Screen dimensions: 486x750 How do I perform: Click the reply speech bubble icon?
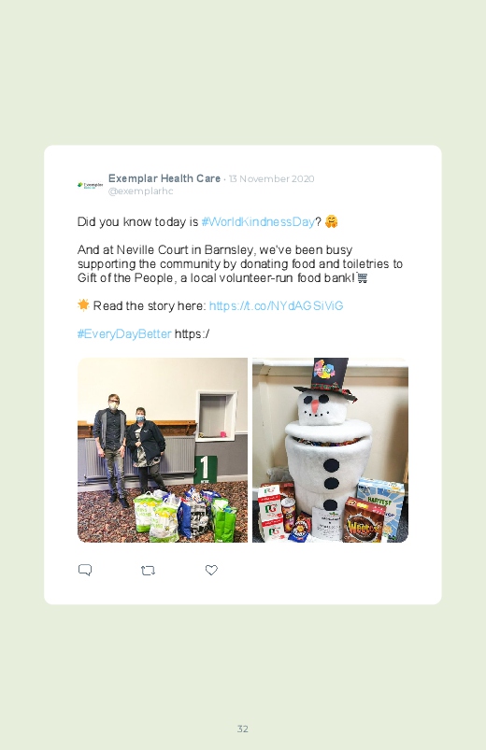[85, 570]
